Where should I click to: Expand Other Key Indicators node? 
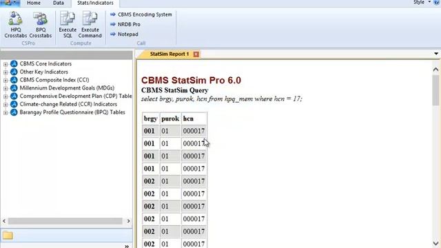(x=6, y=72)
